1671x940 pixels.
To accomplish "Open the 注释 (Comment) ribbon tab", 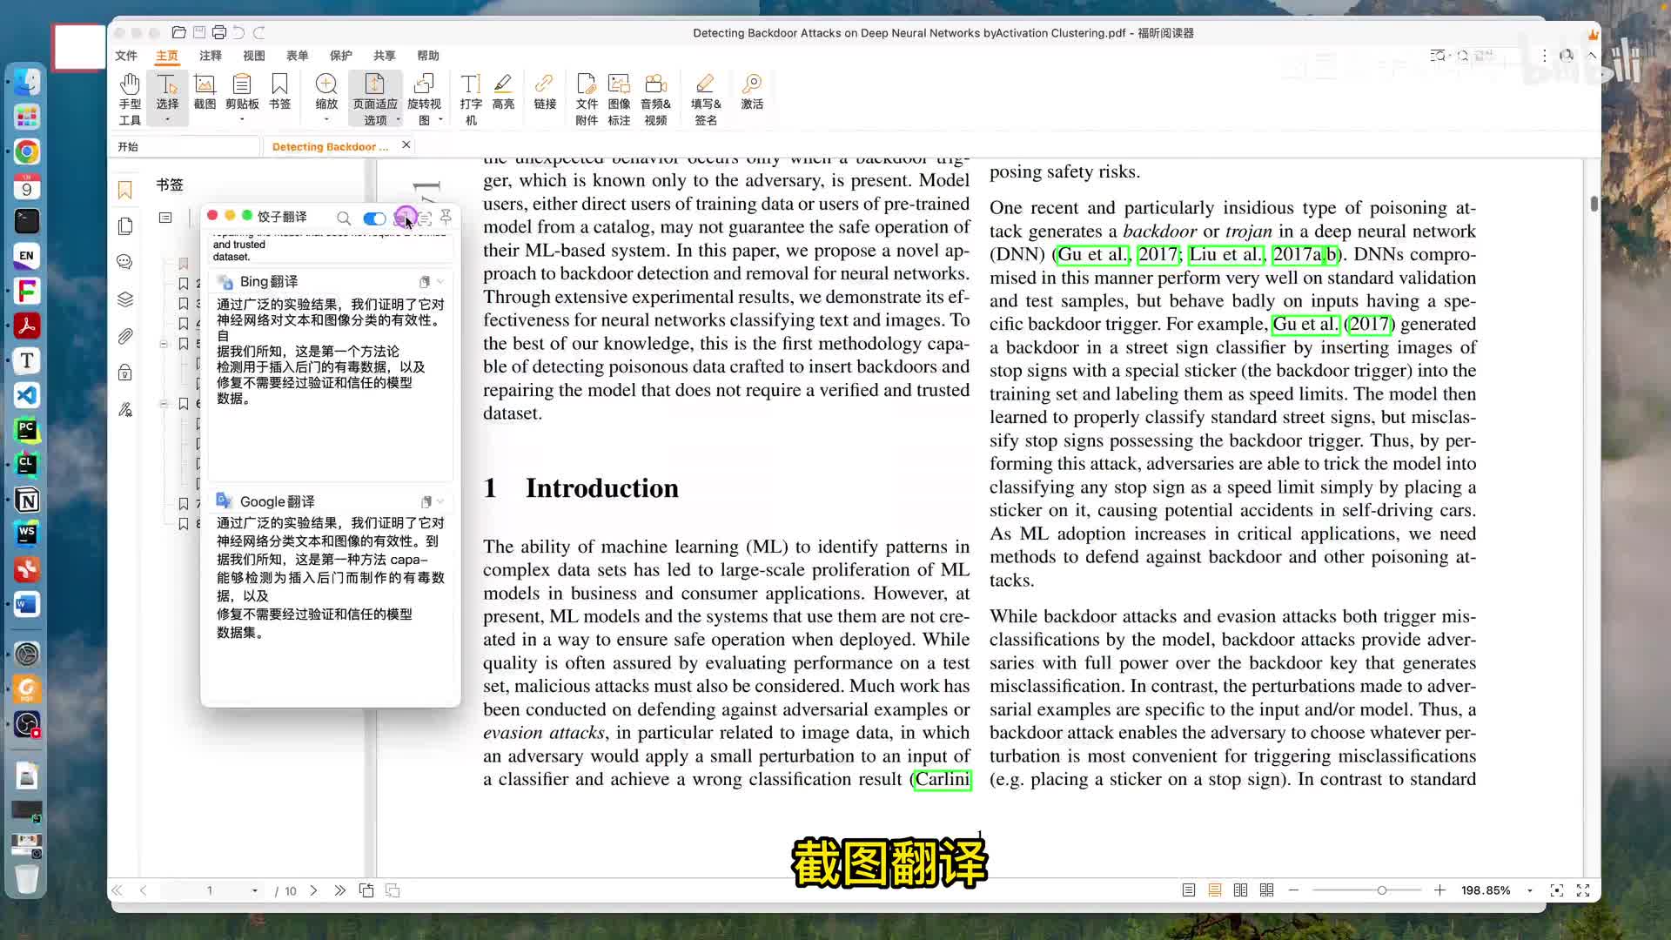I will (210, 56).
